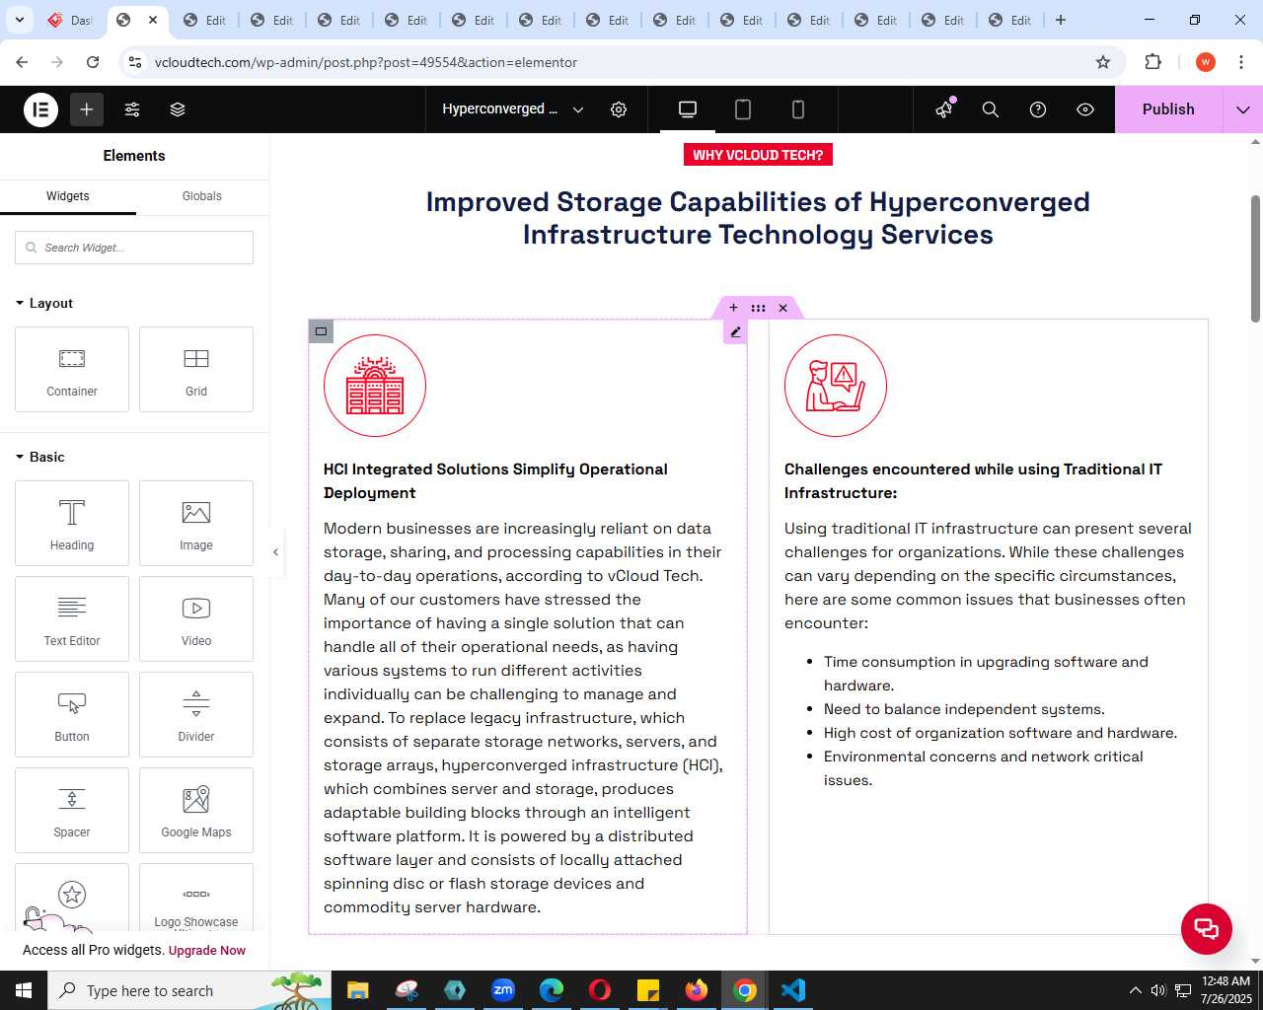This screenshot has width=1263, height=1010.
Task: Click the section drag grip handle
Action: pyautogui.click(x=758, y=308)
